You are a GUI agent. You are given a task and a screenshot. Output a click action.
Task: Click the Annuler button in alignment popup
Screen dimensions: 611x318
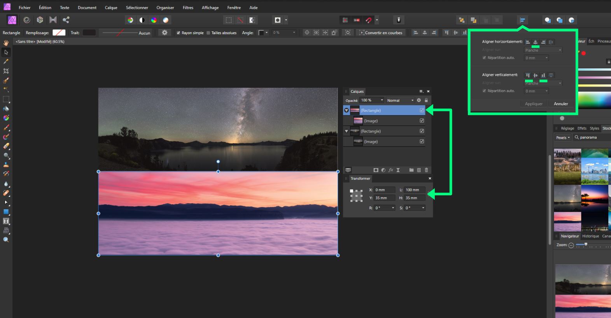pyautogui.click(x=561, y=104)
